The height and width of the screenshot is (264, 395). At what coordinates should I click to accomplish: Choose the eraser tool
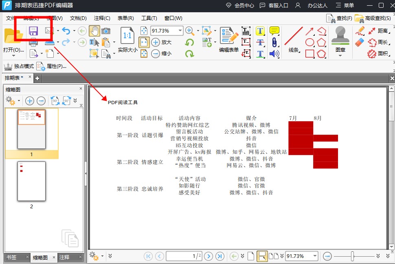pos(360,42)
